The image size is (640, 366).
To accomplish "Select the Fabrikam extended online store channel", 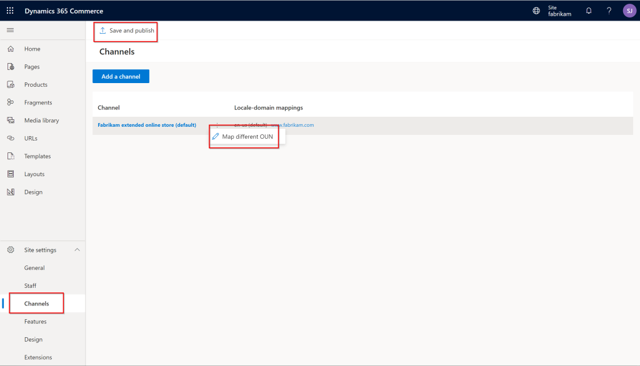I will click(x=147, y=125).
